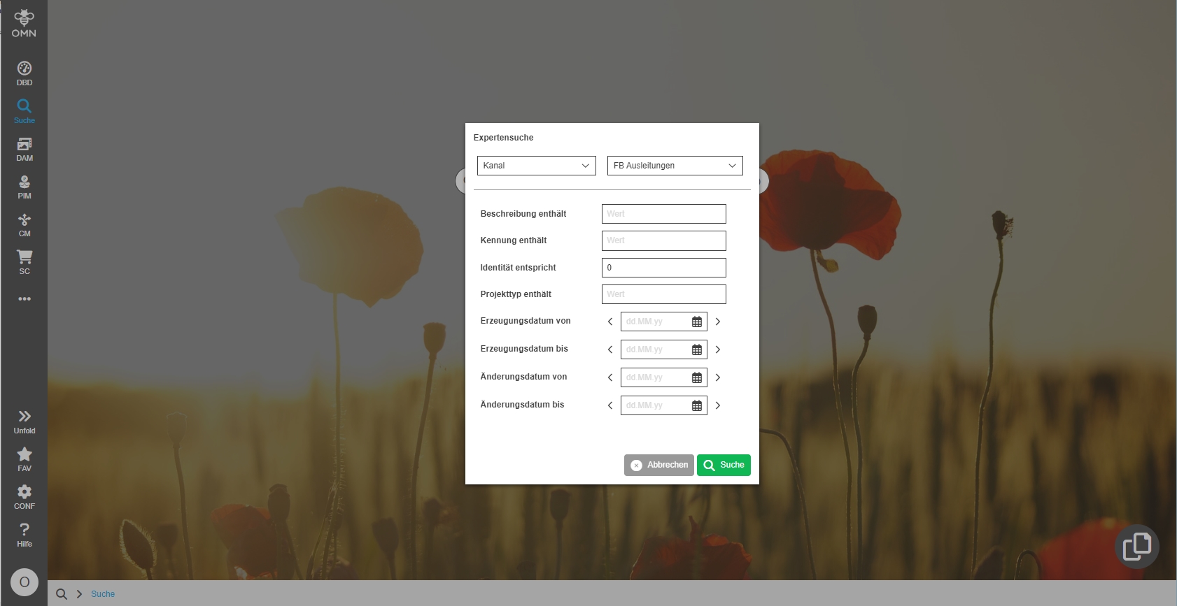Open the DAM asset module
The height and width of the screenshot is (606, 1177).
point(24,149)
